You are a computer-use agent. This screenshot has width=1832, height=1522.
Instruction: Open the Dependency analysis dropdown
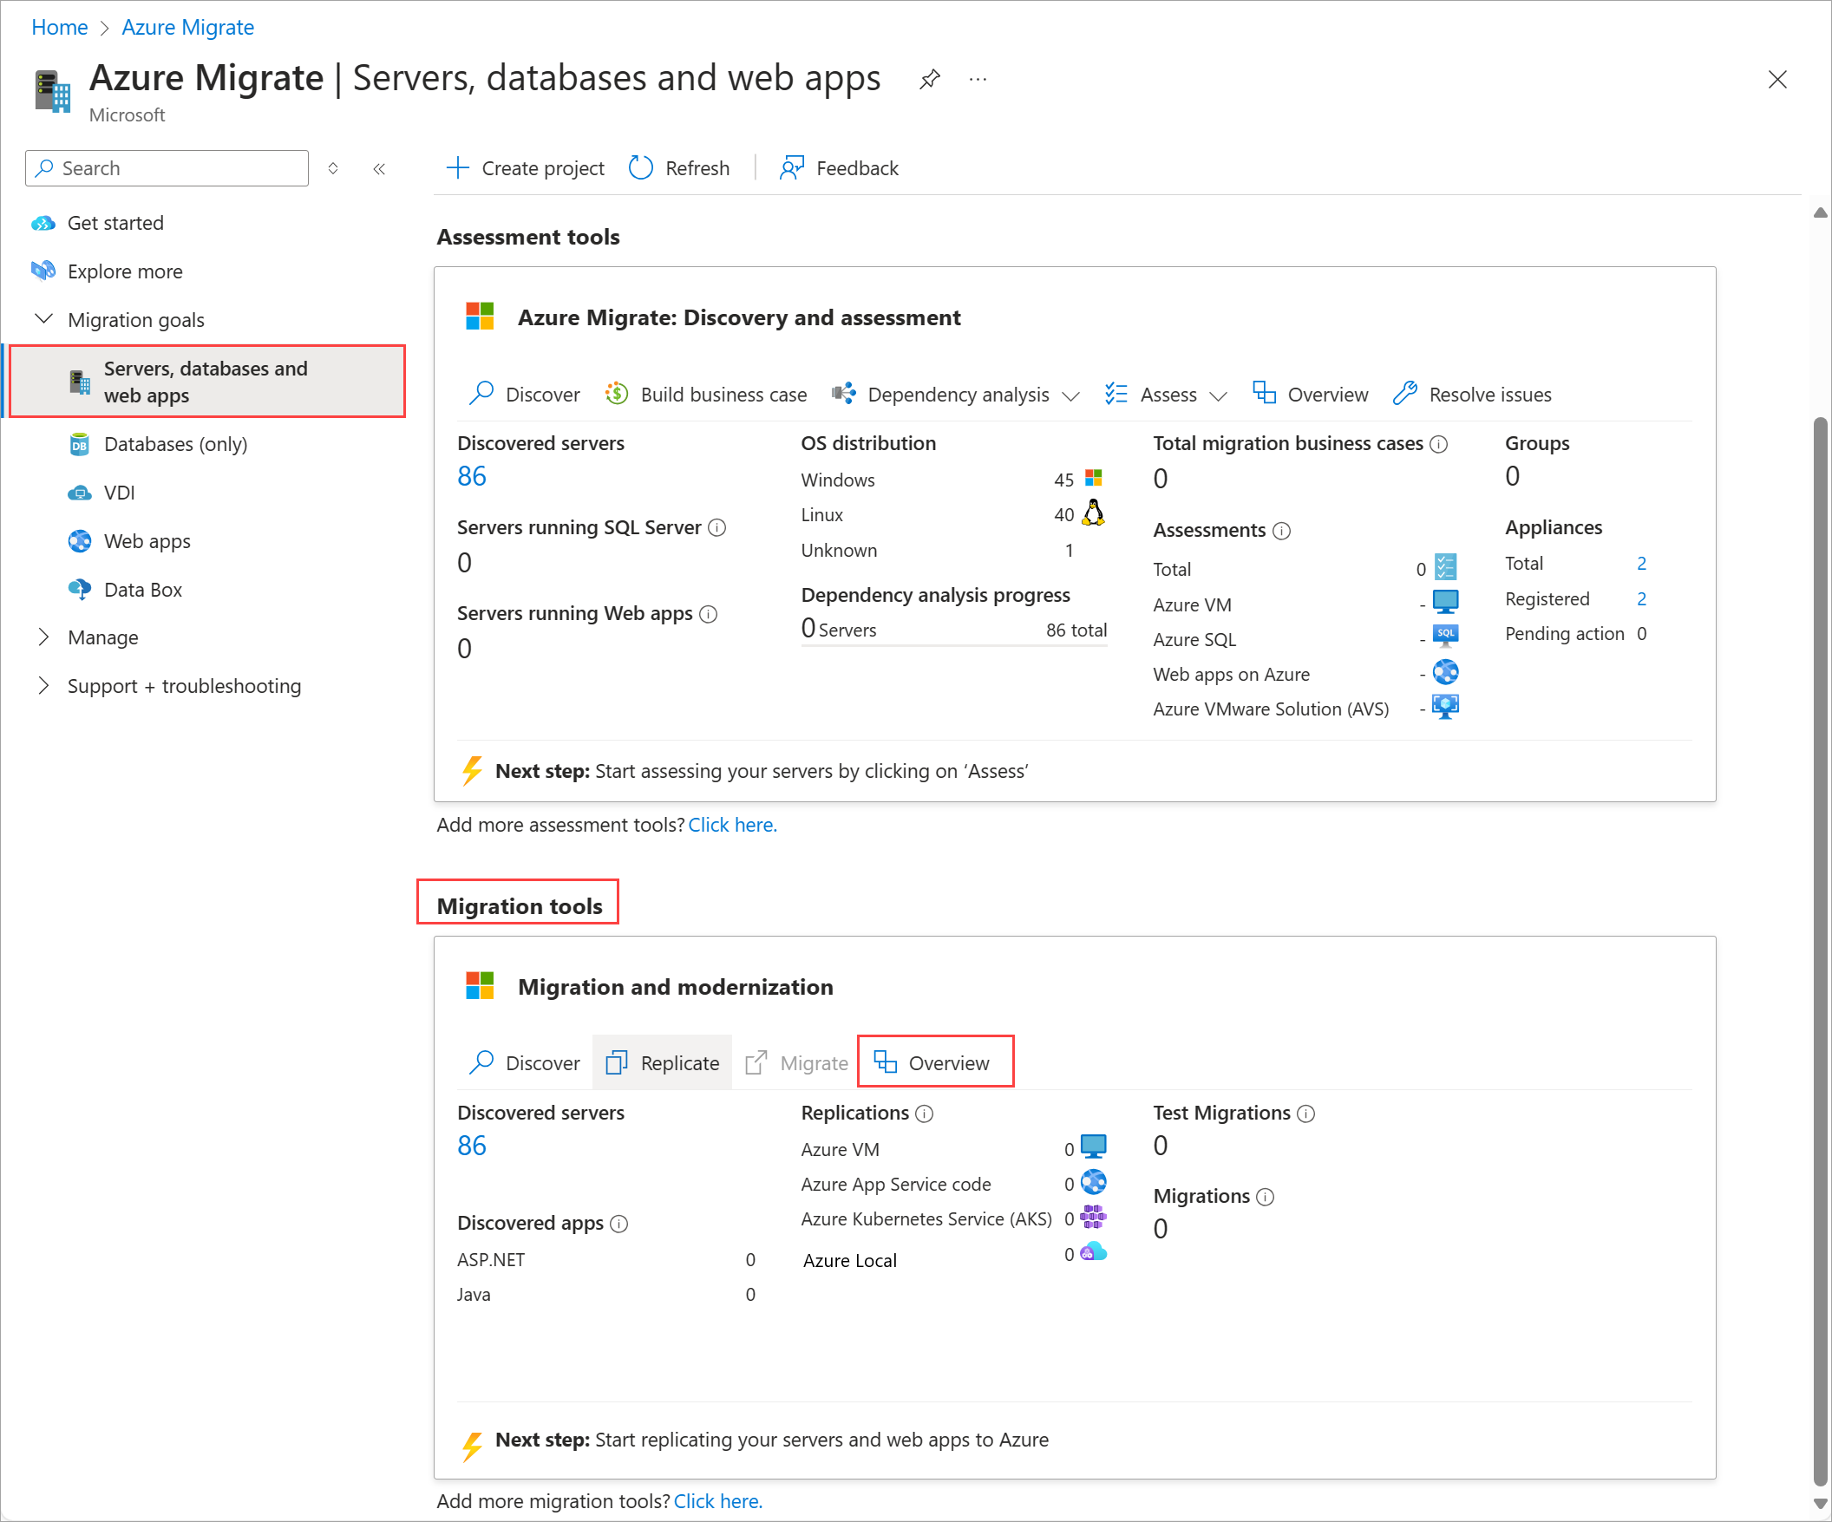[1071, 395]
